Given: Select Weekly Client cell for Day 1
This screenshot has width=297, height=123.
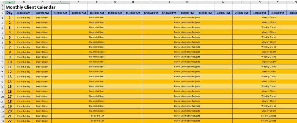Looking at the screenshot, I should [x=265, y=17].
